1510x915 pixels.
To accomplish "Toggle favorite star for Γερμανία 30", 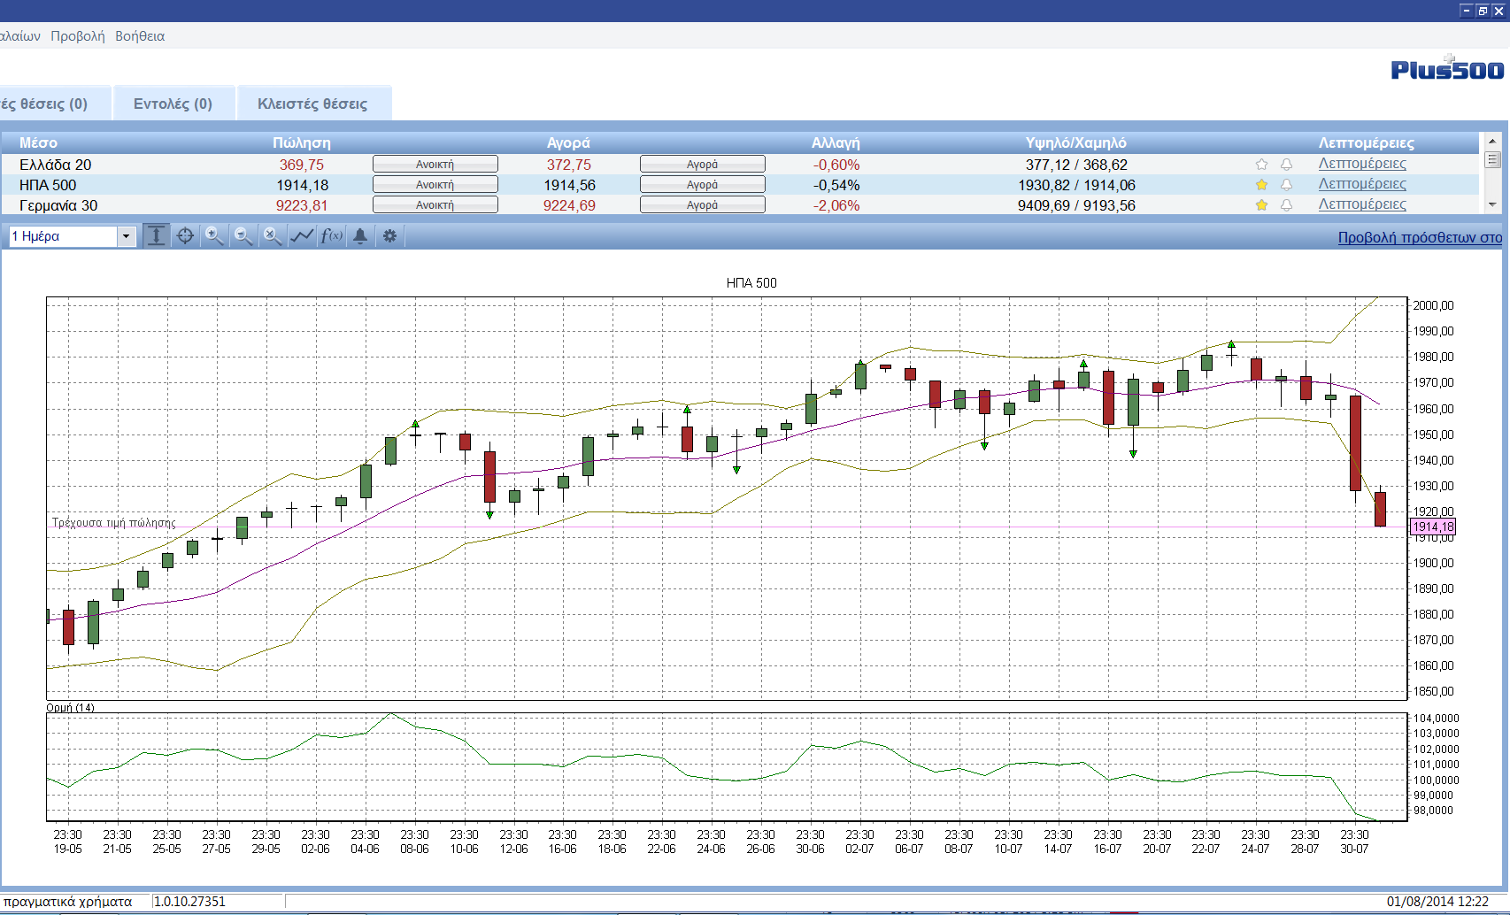I will pyautogui.click(x=1261, y=205).
